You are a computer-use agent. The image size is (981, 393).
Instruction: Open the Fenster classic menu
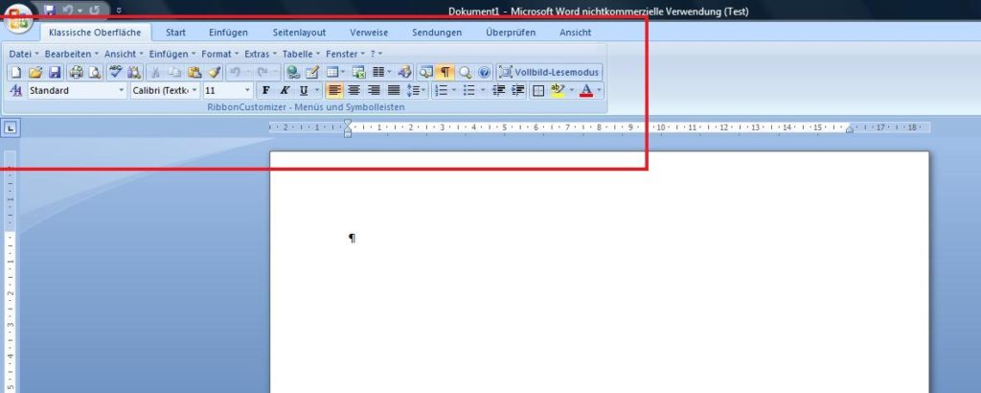[x=345, y=54]
